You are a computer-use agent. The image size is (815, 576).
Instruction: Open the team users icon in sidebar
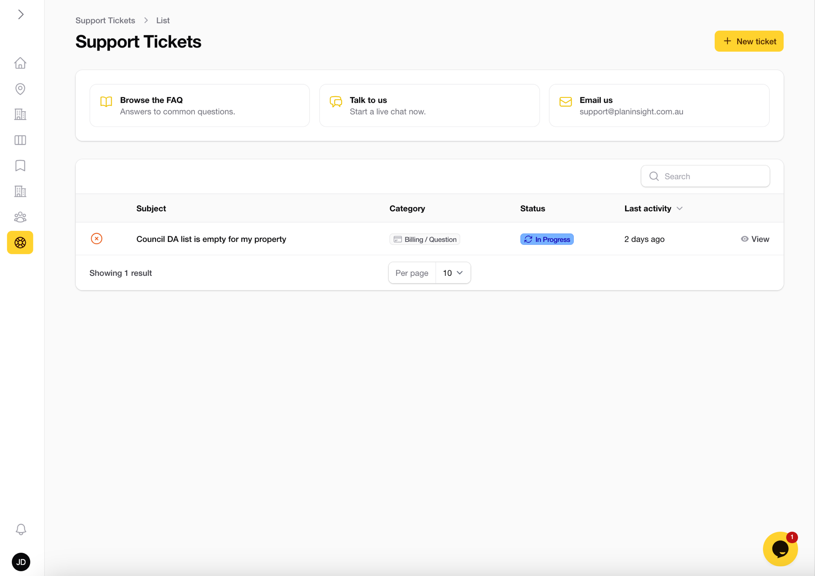coord(20,217)
